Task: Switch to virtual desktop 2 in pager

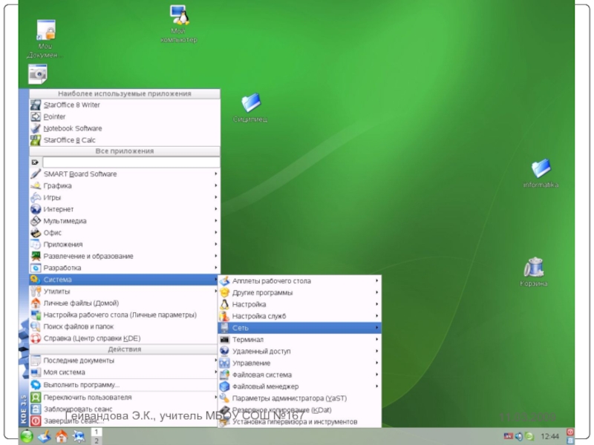Action: coord(96,441)
